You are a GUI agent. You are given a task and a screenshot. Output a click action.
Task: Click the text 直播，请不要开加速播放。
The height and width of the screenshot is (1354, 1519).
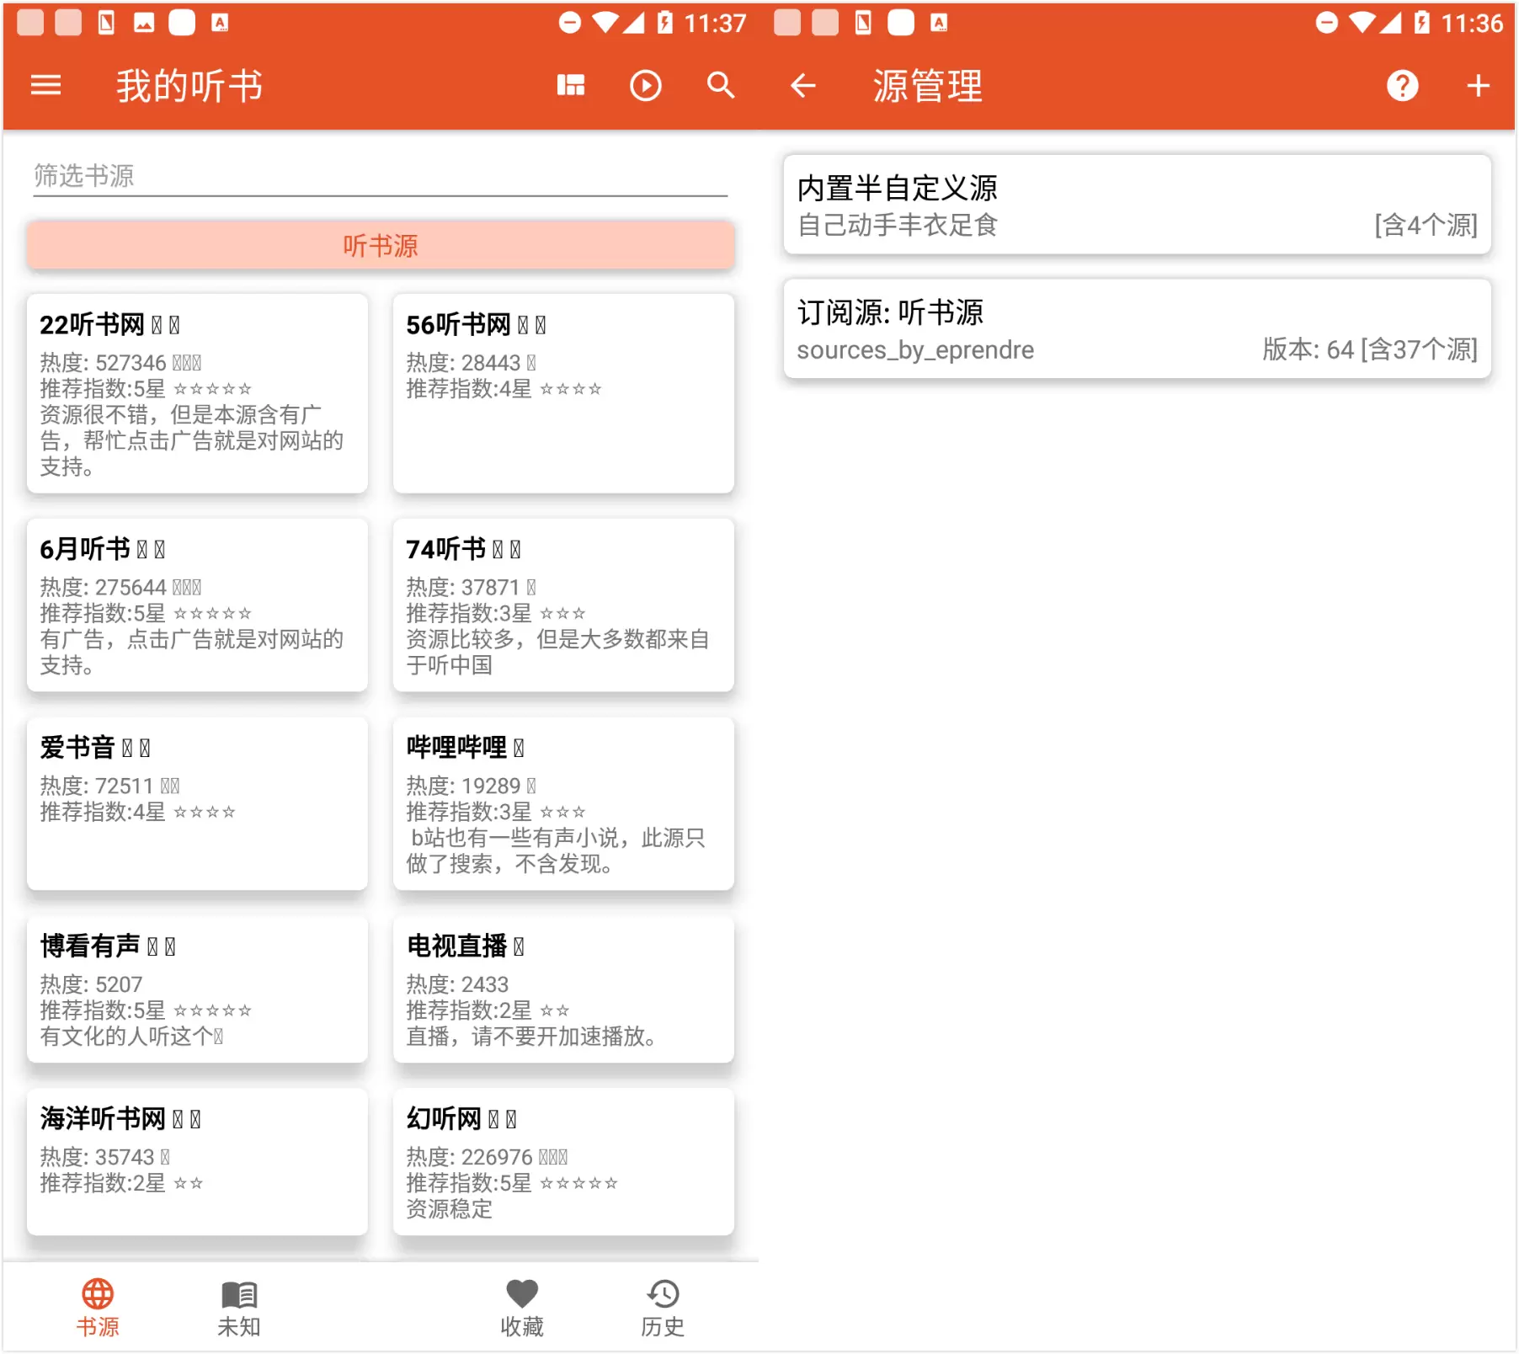531,1037
